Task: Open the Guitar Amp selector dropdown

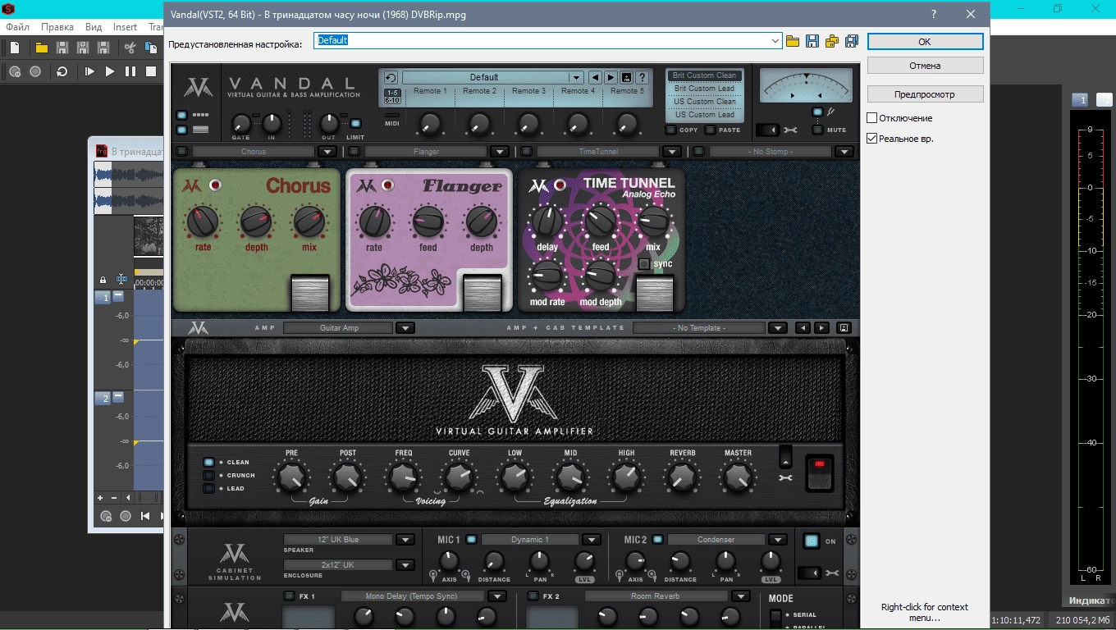Action: point(405,328)
